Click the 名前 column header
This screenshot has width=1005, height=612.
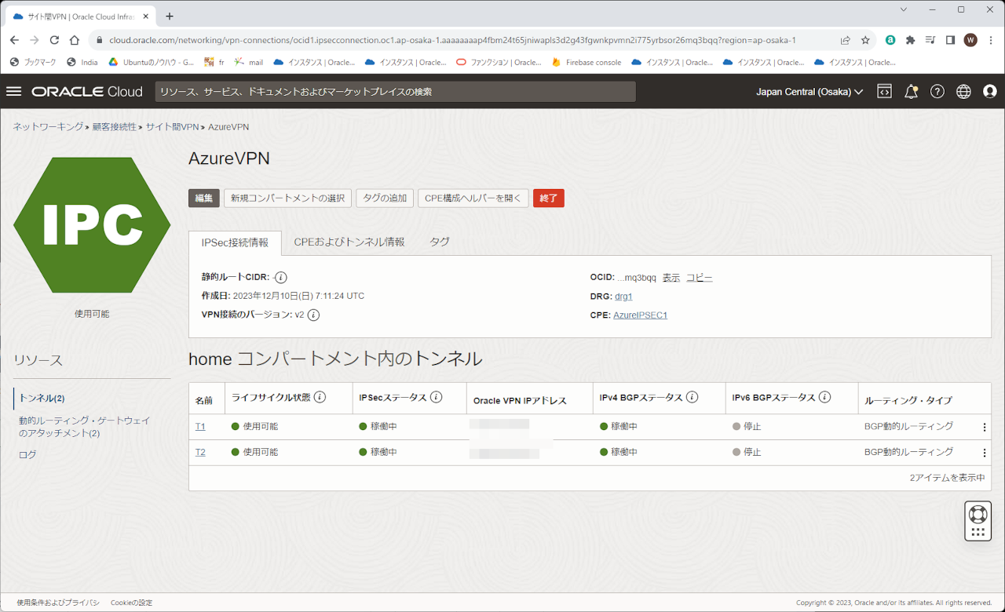click(x=204, y=401)
